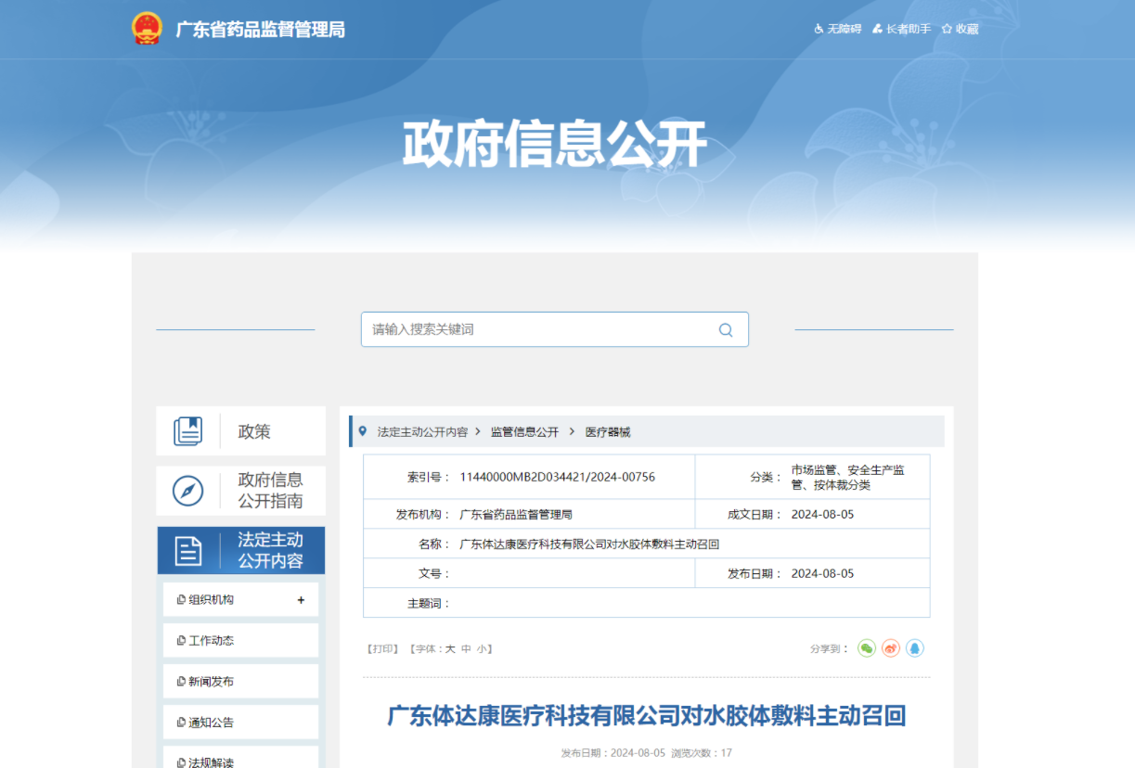The height and width of the screenshot is (768, 1135).
Task: Select the 法定主动公开内容 sidebar tab
Action: coord(240,551)
